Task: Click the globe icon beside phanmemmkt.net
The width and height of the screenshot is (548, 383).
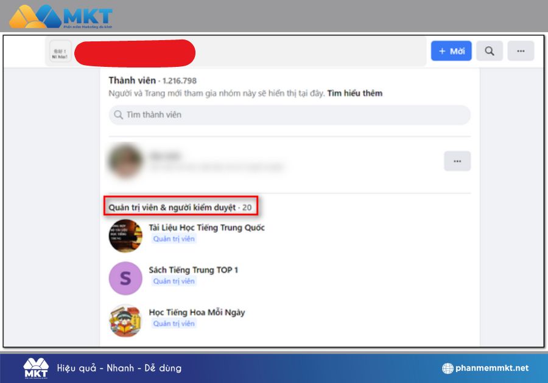Action: 448,368
